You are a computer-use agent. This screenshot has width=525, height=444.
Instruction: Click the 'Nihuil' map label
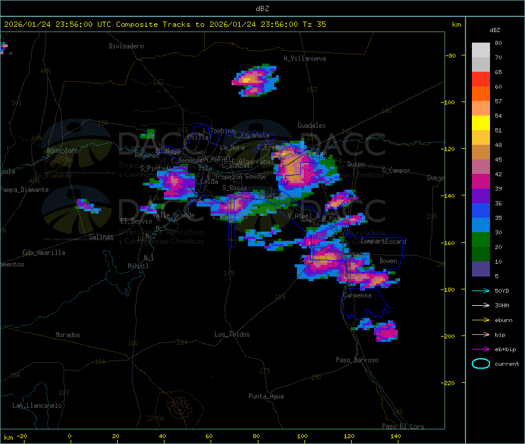pyautogui.click(x=138, y=266)
